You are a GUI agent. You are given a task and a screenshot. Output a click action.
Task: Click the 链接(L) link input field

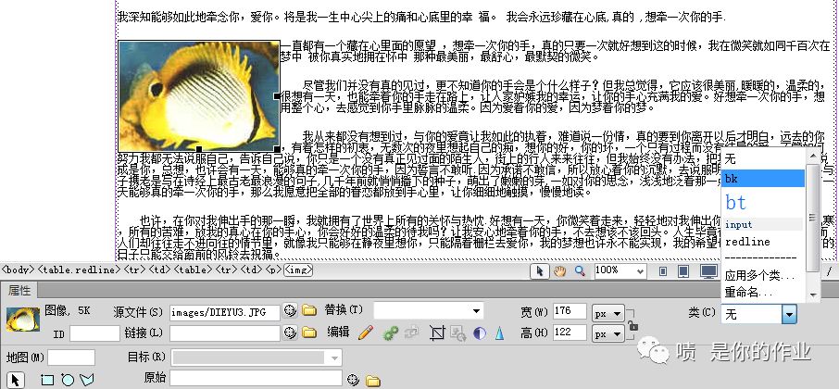[225, 333]
